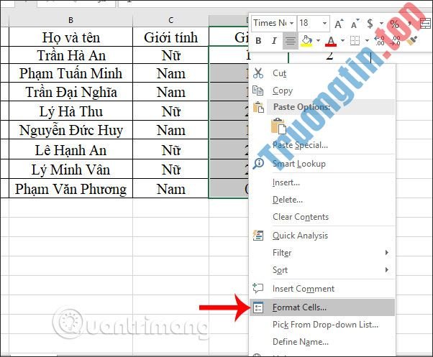Choose Pick From Drop-down List...
The image size is (433, 357).
point(322,325)
